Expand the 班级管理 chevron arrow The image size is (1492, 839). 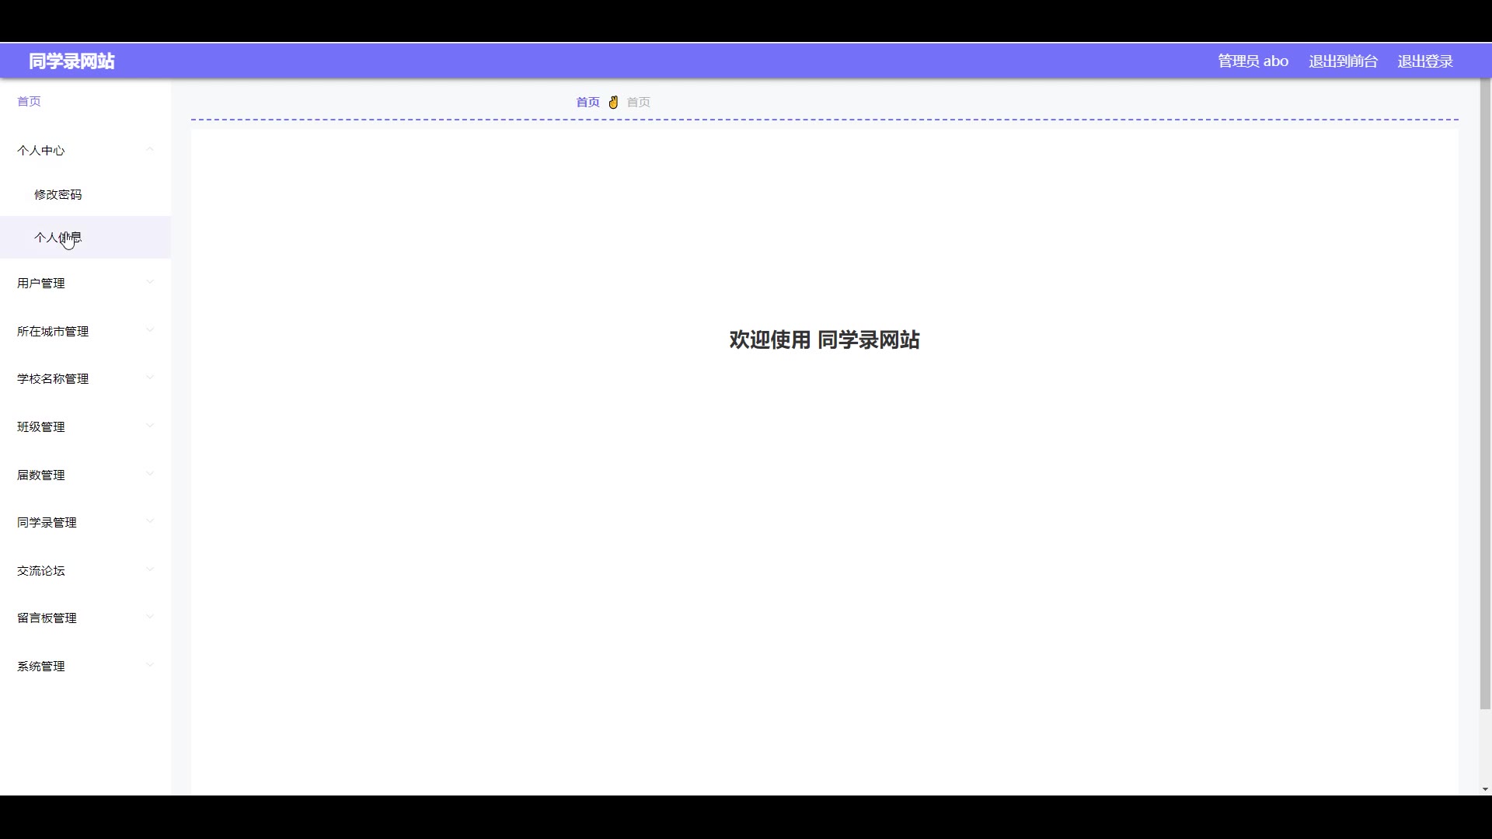[150, 426]
